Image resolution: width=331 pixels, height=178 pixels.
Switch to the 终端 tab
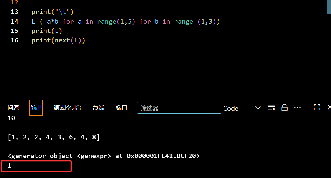99,108
